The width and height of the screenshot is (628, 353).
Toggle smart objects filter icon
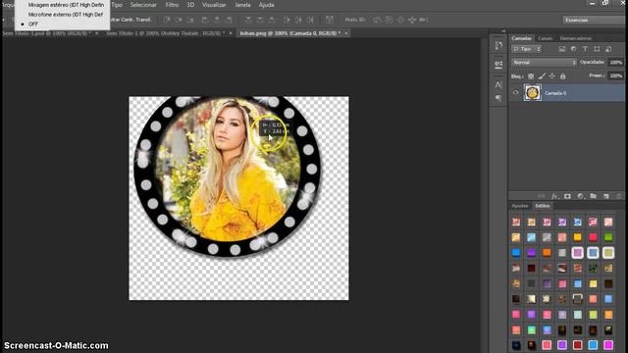tap(608, 49)
